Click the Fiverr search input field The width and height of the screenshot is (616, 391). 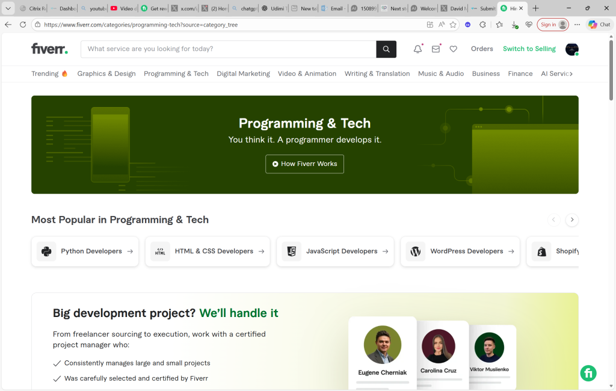click(x=229, y=49)
